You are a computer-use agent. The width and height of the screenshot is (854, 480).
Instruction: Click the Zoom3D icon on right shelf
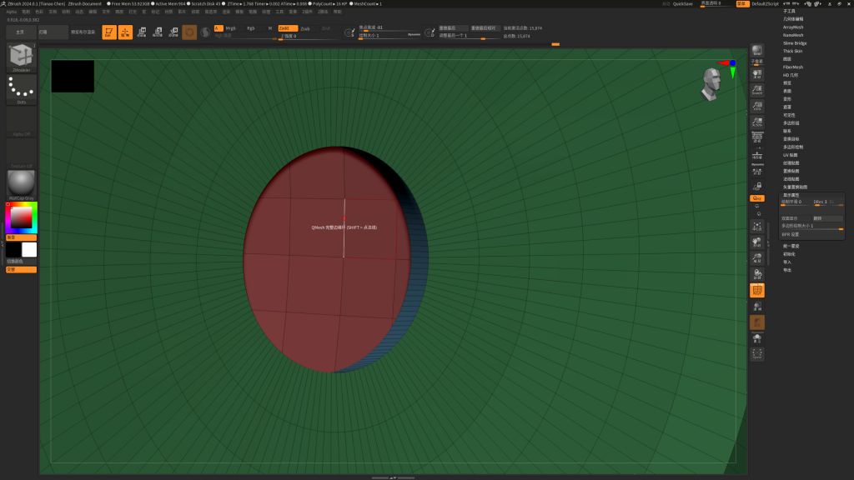[x=757, y=258]
